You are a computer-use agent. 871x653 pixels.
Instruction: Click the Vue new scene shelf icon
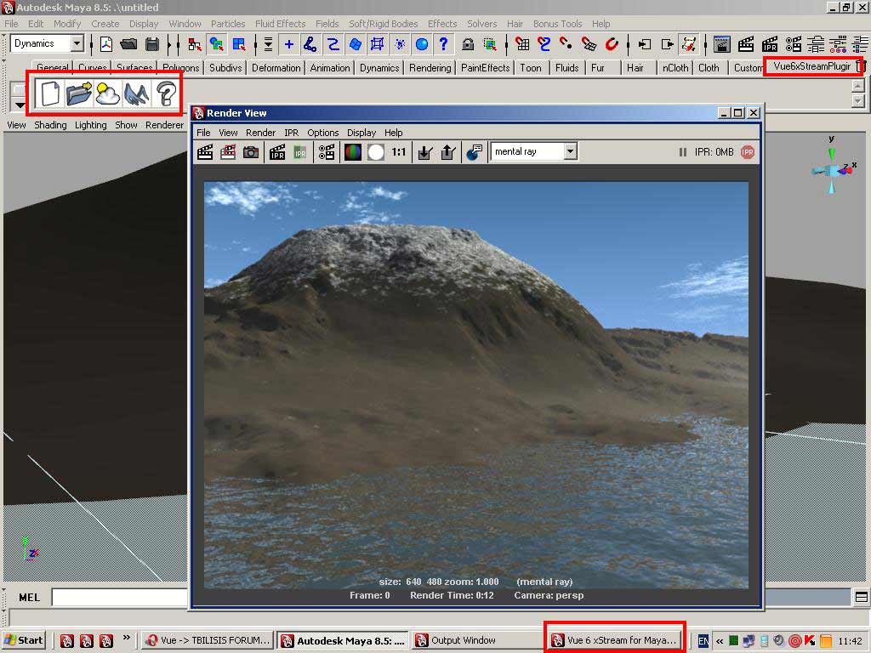click(49, 94)
